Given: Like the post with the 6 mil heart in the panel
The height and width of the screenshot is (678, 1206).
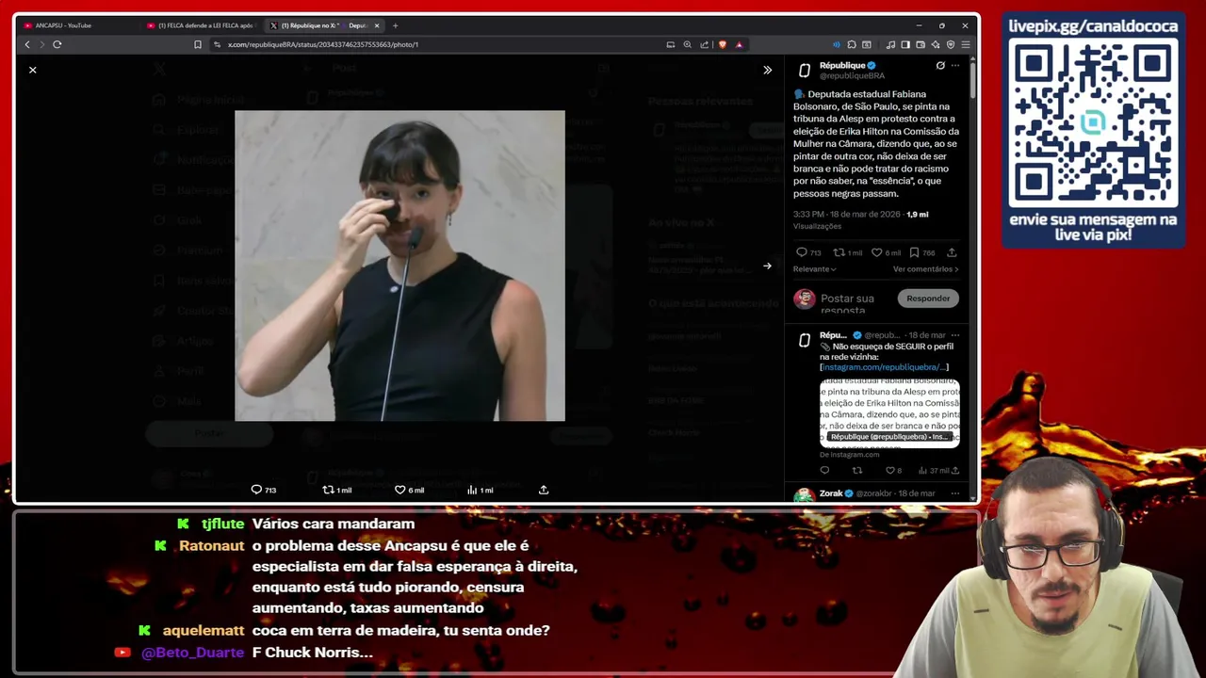Looking at the screenshot, I should pos(876,252).
